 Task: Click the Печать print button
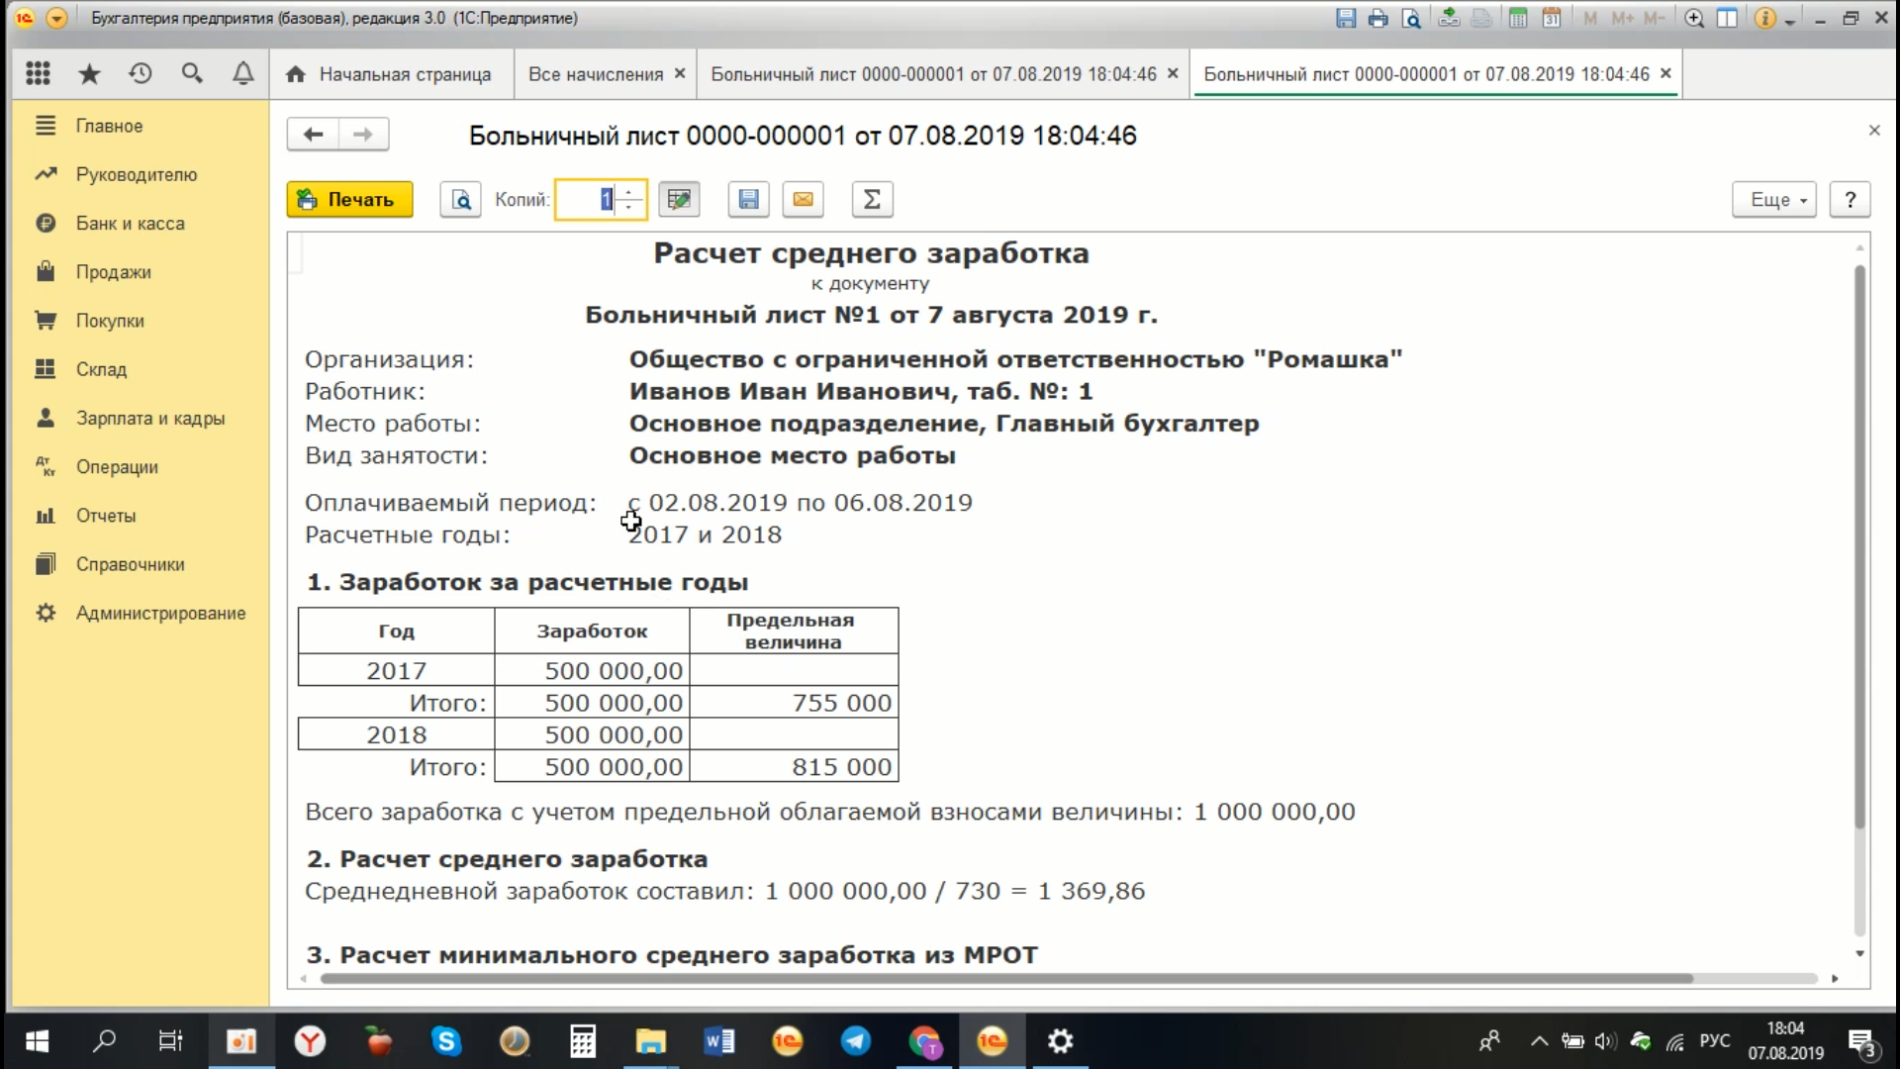[349, 200]
